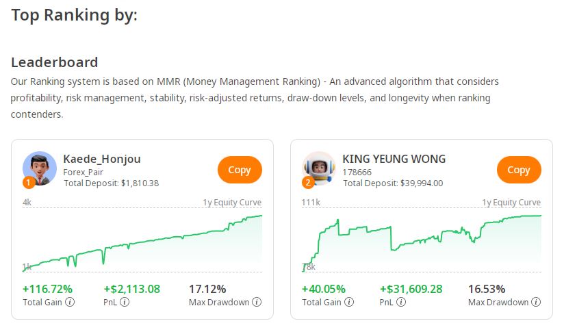Click the rank 1 badge on Kaede_Honjou

(x=28, y=183)
